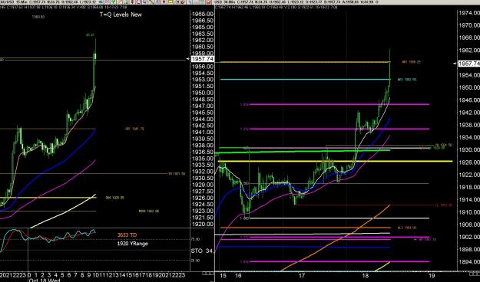The width and height of the screenshot is (480, 282).
Task: Click the 25.00 stochastic level label
Action: (x=195, y=261)
